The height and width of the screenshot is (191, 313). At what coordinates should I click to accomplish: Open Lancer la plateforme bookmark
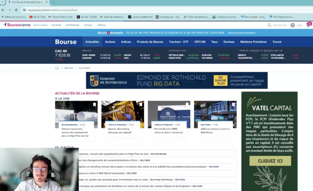click(140, 17)
